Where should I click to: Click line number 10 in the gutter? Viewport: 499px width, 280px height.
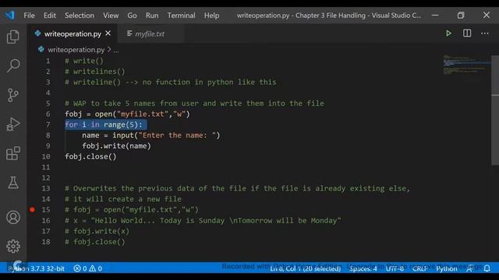46,157
